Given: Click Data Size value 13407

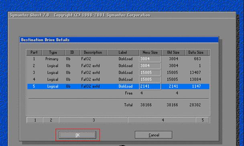Looking at the screenshot, I should click(x=195, y=73).
